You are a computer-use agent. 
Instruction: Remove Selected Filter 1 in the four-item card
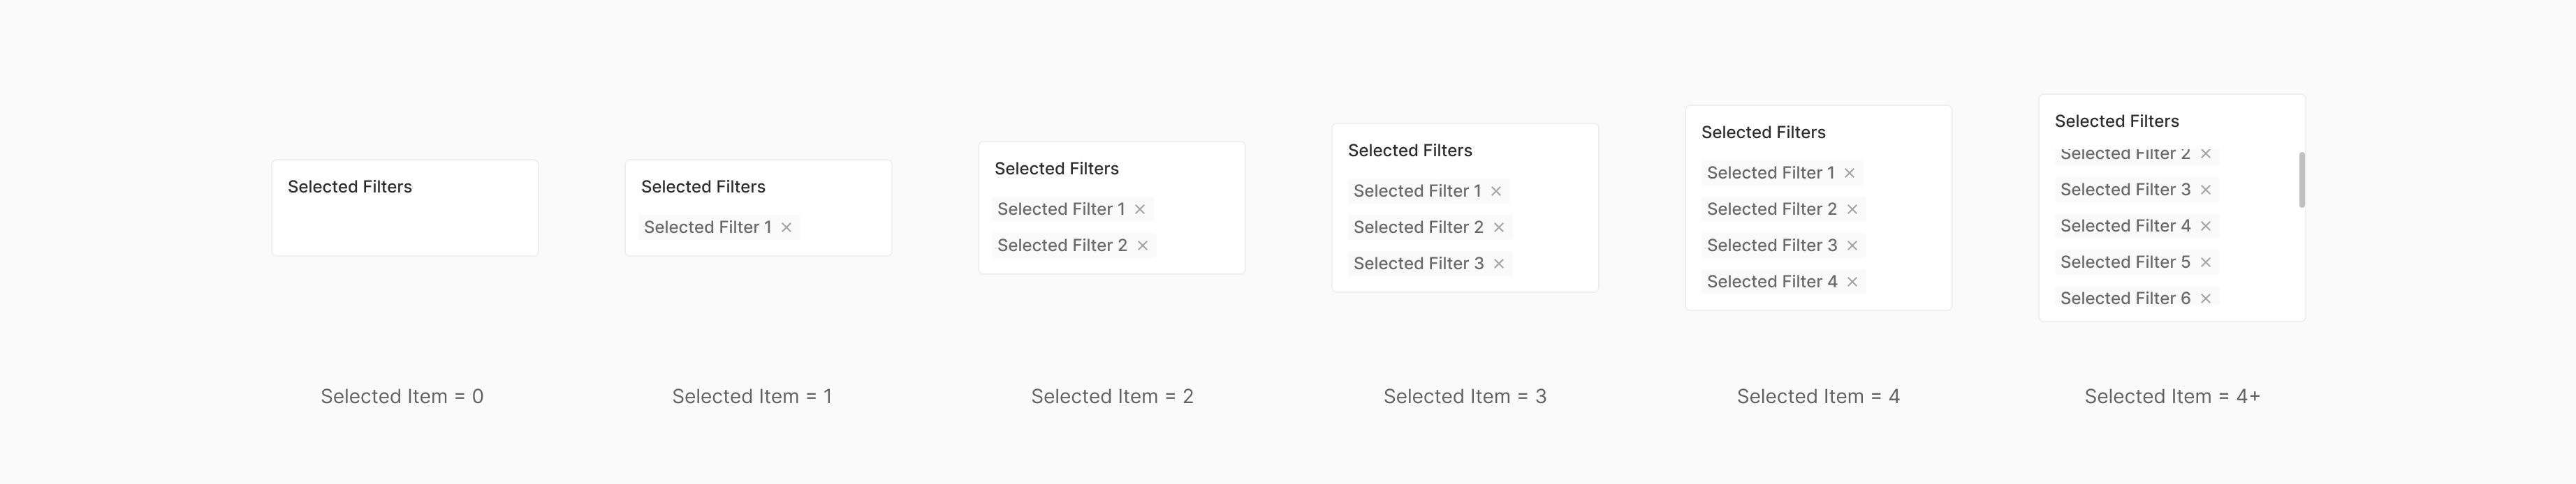coord(1850,174)
